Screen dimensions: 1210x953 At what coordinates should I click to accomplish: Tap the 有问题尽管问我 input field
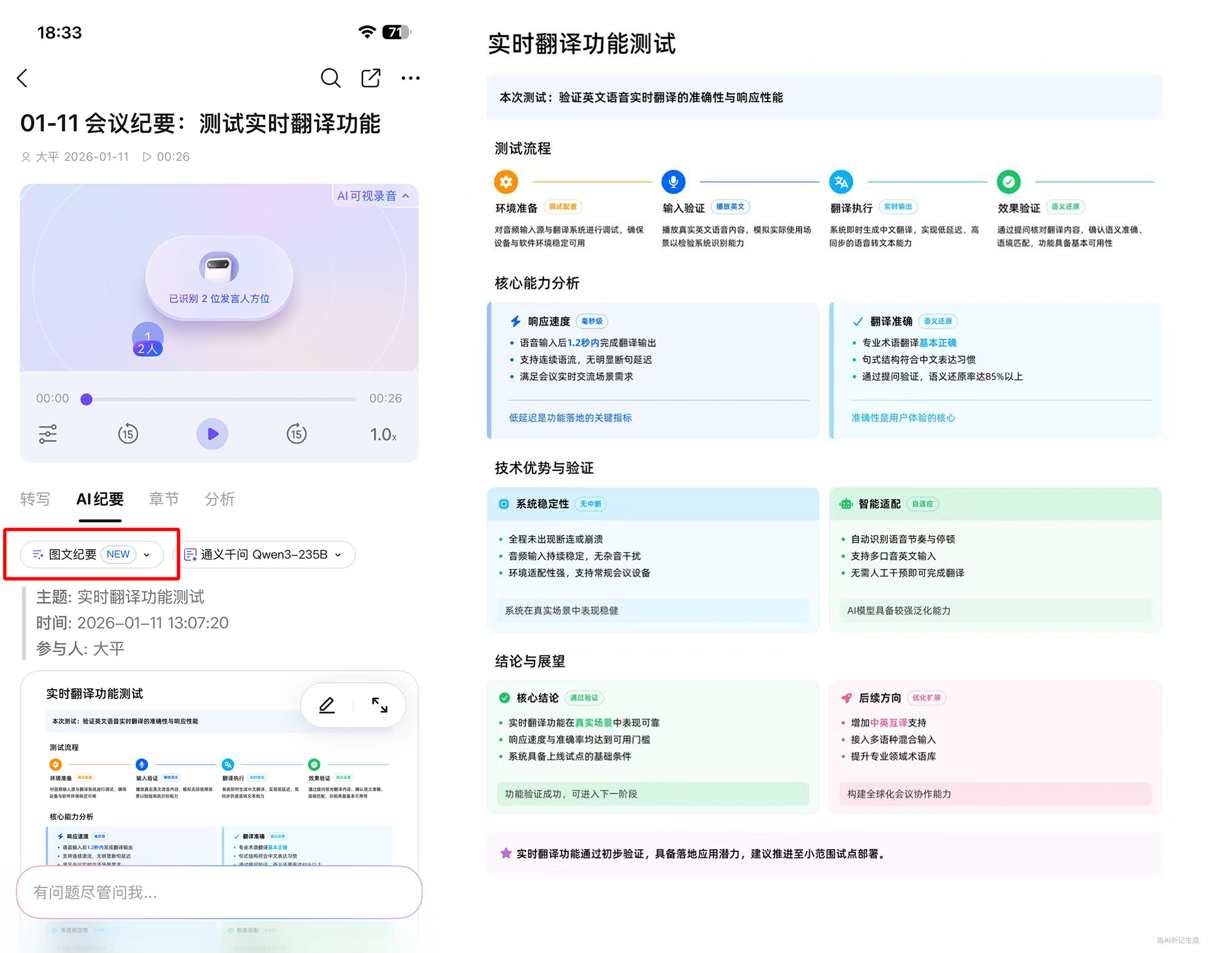click(219, 892)
